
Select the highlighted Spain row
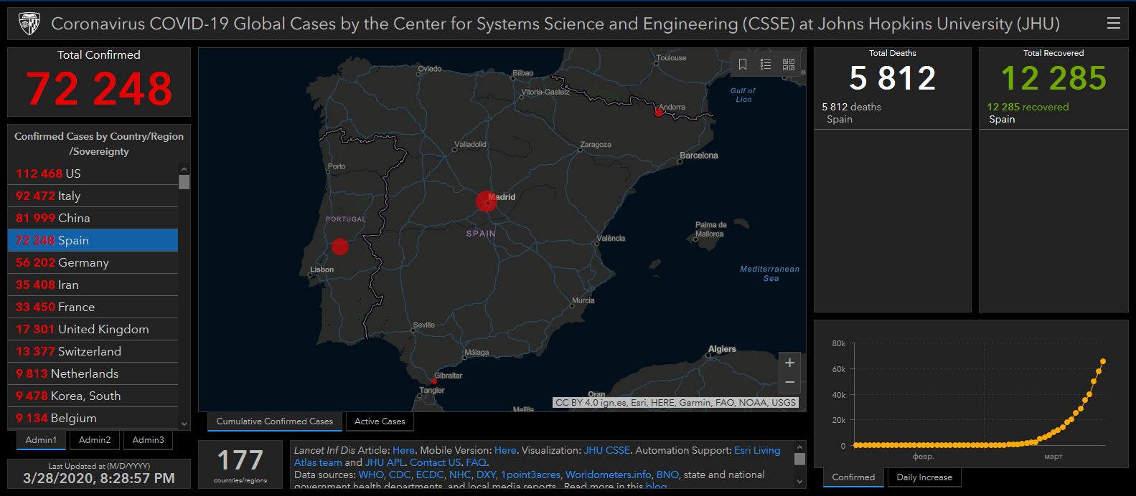tap(93, 240)
